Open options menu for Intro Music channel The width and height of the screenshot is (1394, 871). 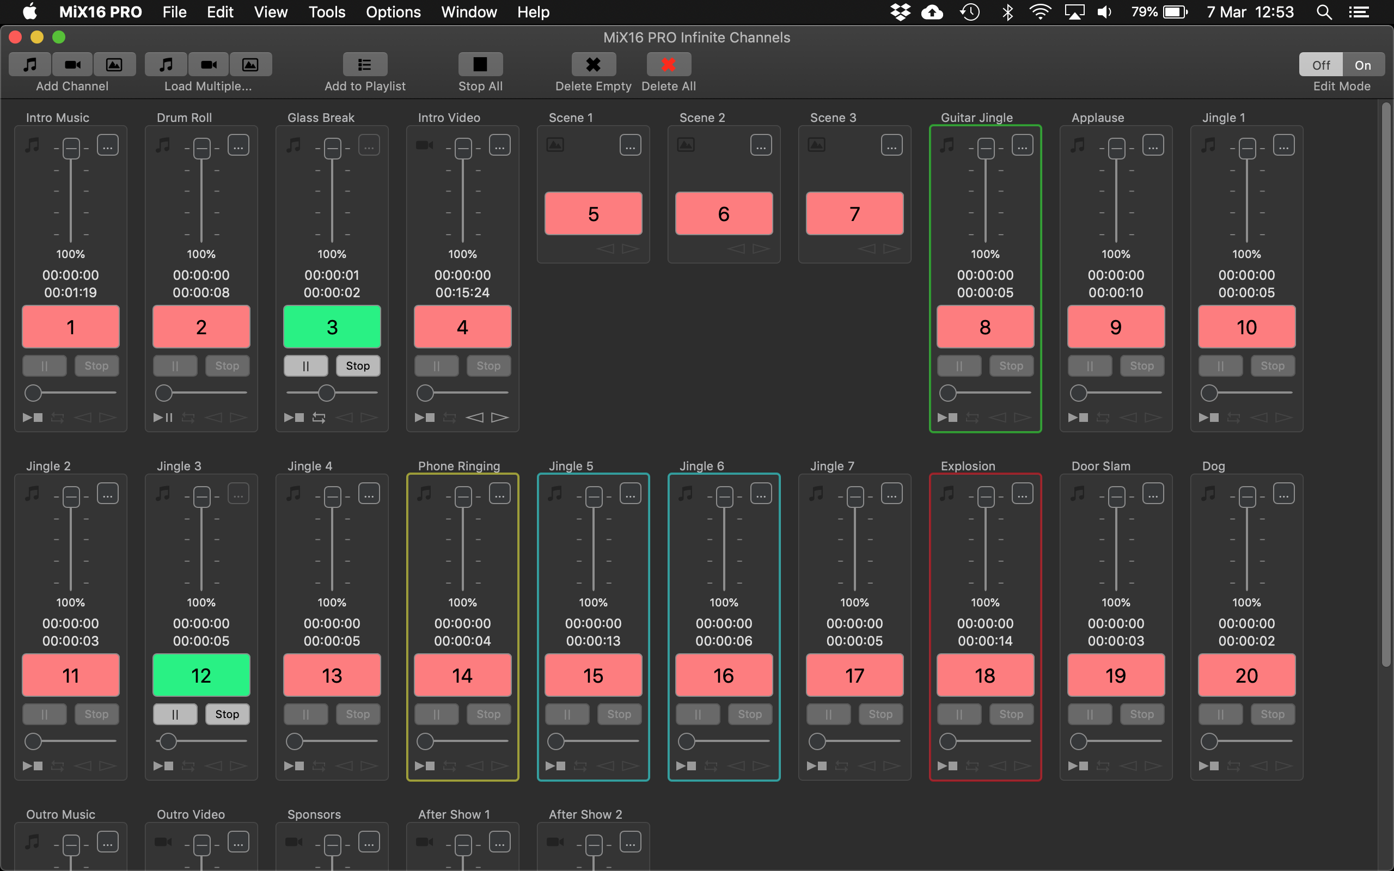108,146
